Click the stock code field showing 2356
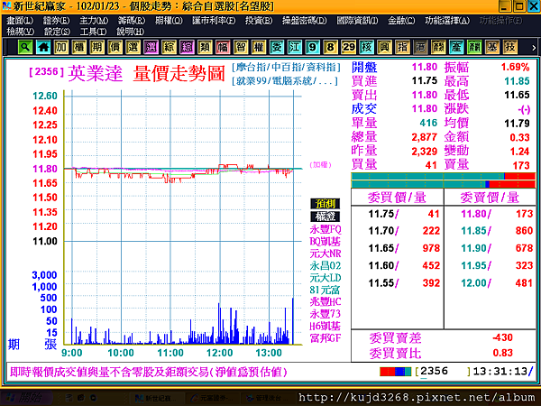 coord(443,372)
